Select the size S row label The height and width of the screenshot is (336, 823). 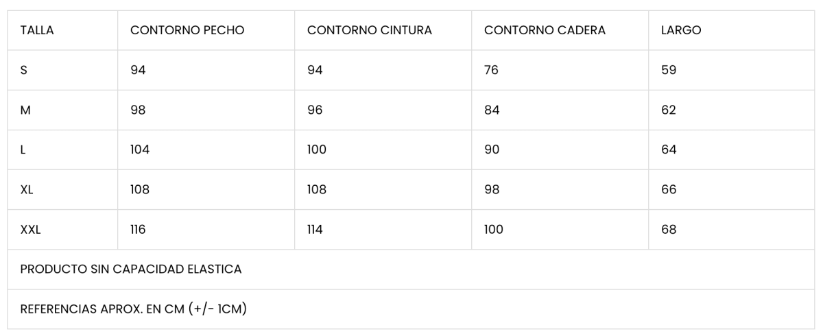24,70
